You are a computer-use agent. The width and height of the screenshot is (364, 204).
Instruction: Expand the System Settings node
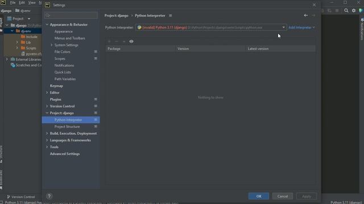(52, 45)
